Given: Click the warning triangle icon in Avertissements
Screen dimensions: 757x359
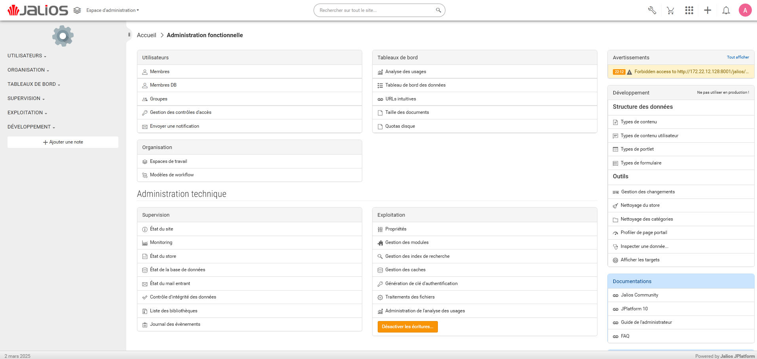Looking at the screenshot, I should (630, 72).
